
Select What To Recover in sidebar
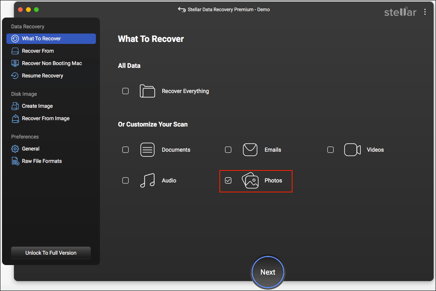51,39
